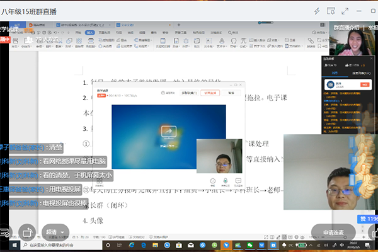The image size is (378, 252).
Task: Open File Explorer from the taskbar
Action: coord(155,245)
